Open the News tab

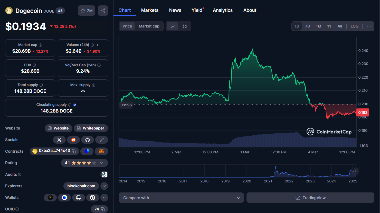(175, 10)
